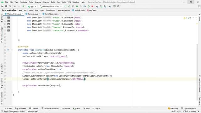Open the Logcat tool window

96,108
